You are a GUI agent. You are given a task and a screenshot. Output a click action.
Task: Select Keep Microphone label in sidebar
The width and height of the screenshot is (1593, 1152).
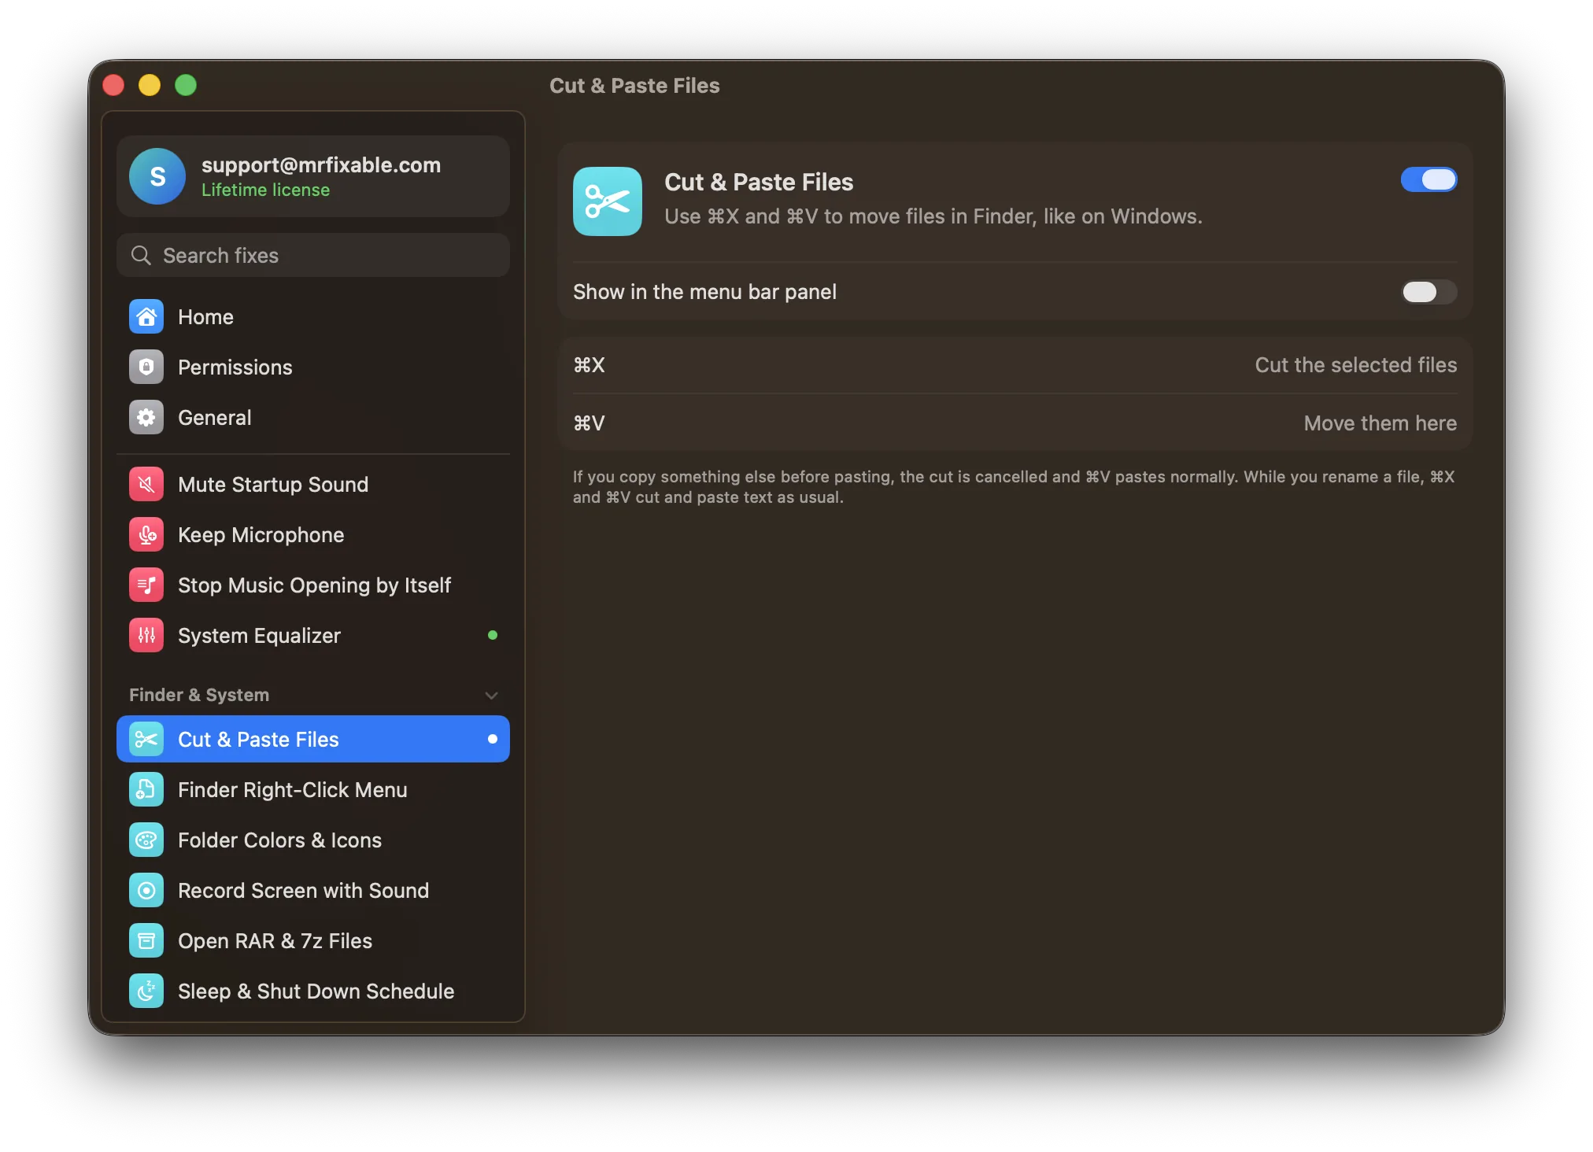pyautogui.click(x=261, y=535)
